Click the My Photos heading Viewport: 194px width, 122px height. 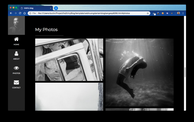point(46,29)
